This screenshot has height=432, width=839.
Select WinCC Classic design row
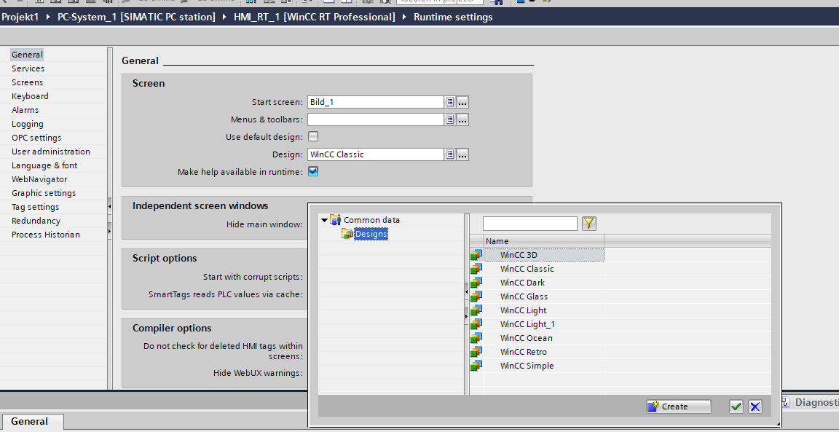tap(543, 270)
